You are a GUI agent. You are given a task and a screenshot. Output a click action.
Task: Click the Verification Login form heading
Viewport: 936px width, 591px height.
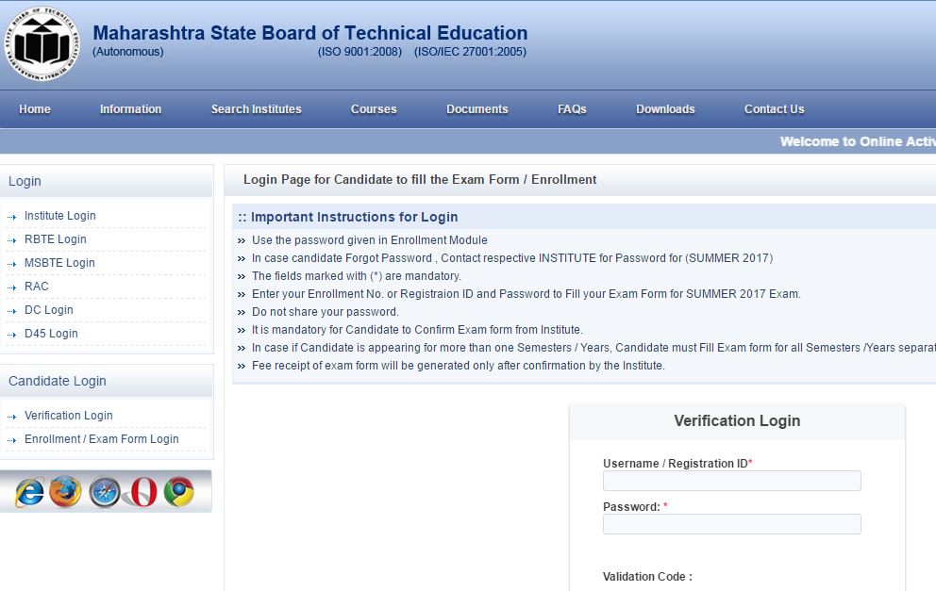(x=737, y=420)
